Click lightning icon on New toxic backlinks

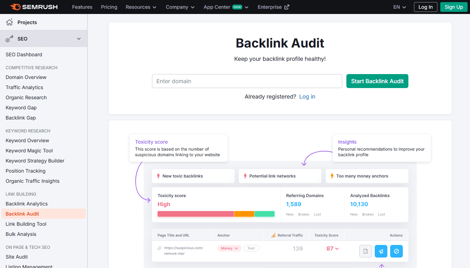158,176
